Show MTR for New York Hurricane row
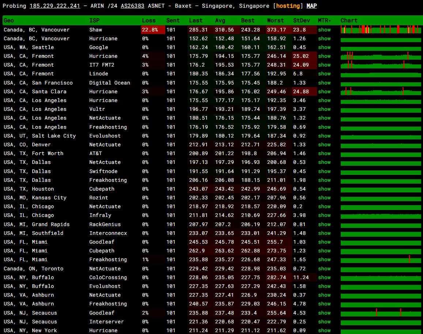This screenshot has height=334, width=423. point(324,330)
